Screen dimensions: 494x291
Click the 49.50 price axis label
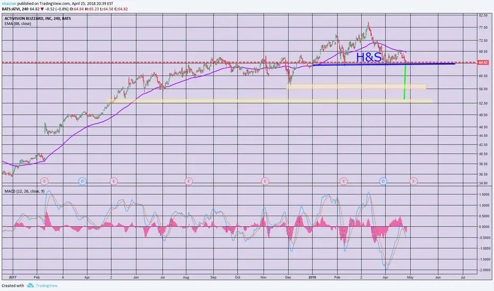(x=483, y=115)
